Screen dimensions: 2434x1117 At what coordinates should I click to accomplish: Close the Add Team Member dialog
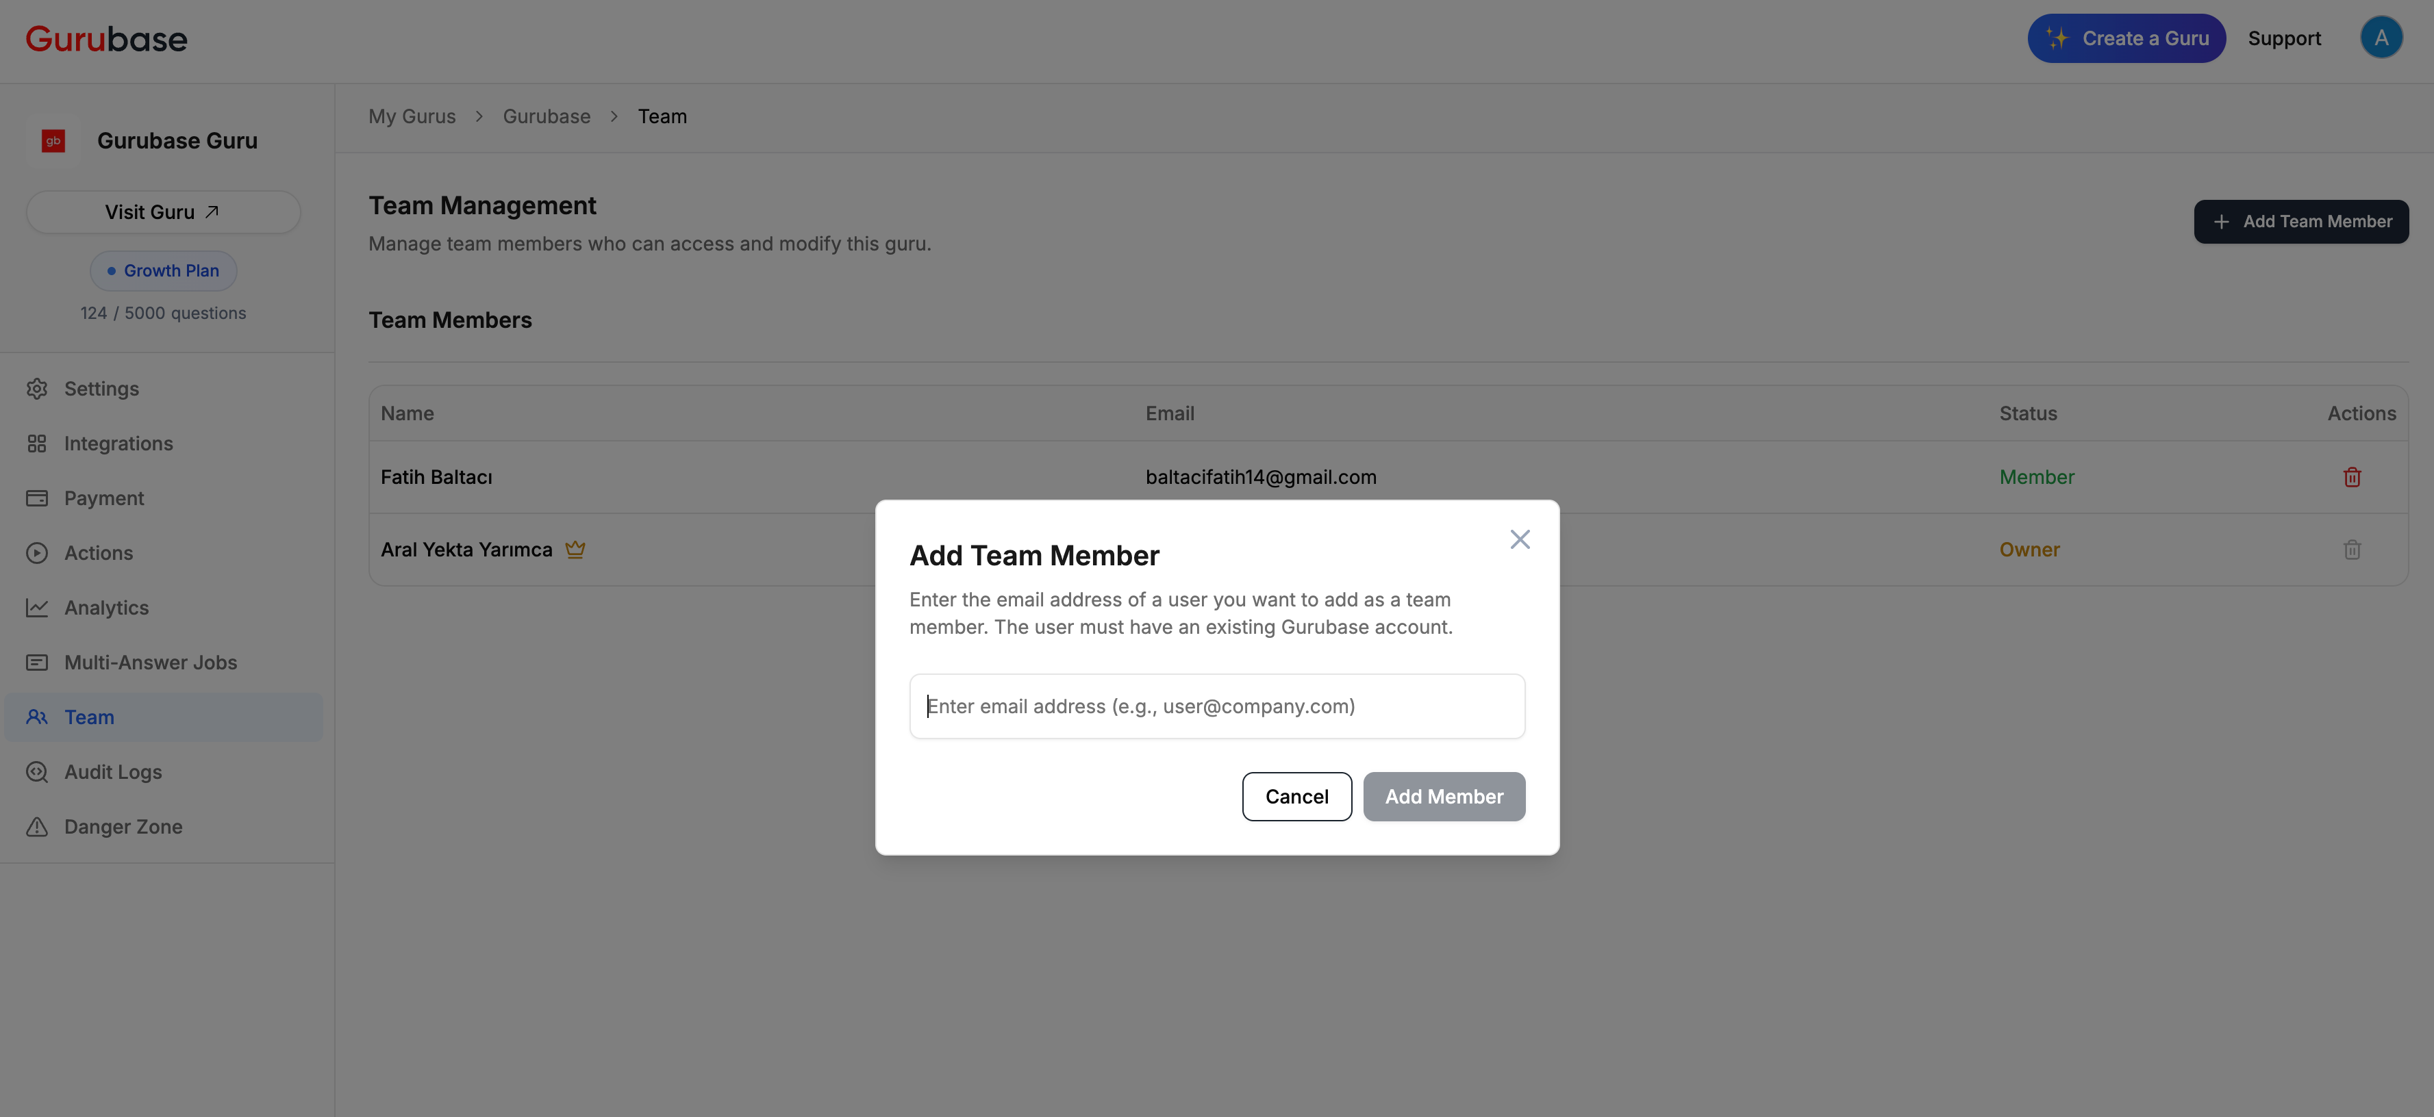tap(1519, 538)
